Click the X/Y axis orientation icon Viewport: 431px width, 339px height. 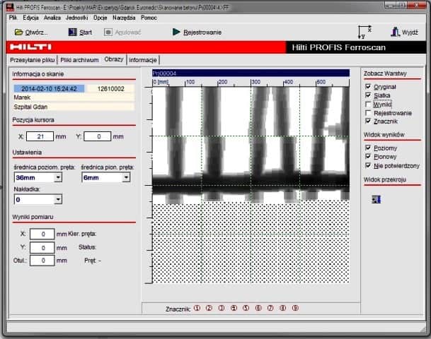click(x=364, y=32)
